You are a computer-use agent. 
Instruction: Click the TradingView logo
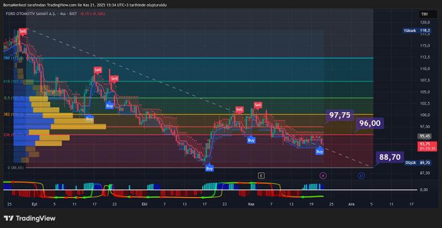[x=32, y=218]
